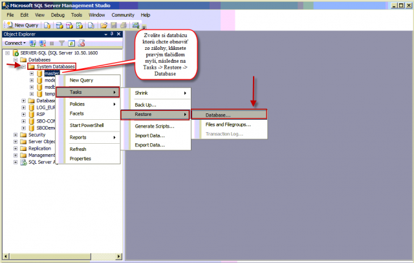The width and height of the screenshot is (414, 263).
Task: Select the Databases folder in tree
Action: pos(39,60)
